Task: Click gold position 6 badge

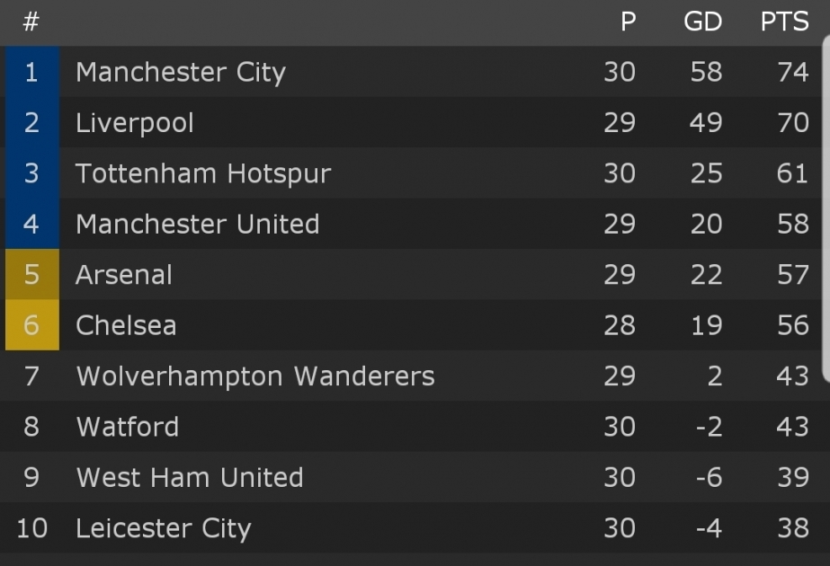Action: [x=31, y=325]
